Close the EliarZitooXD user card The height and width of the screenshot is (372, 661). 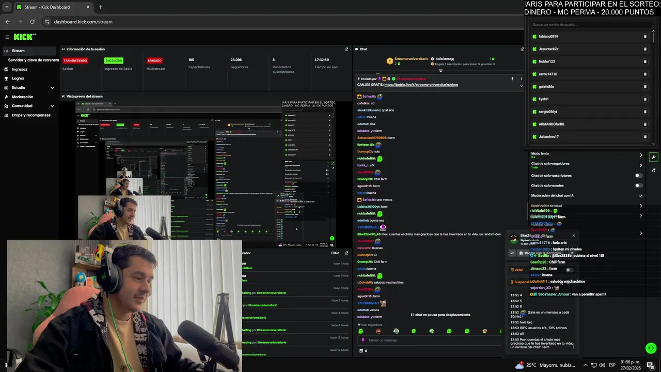tap(573, 236)
